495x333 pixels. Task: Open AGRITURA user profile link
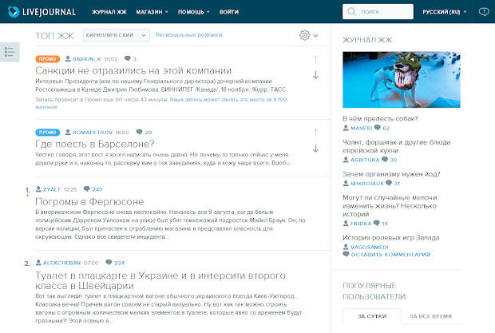coord(365,160)
